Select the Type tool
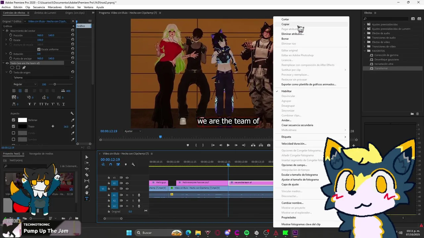The image size is (424, 238). [x=87, y=199]
